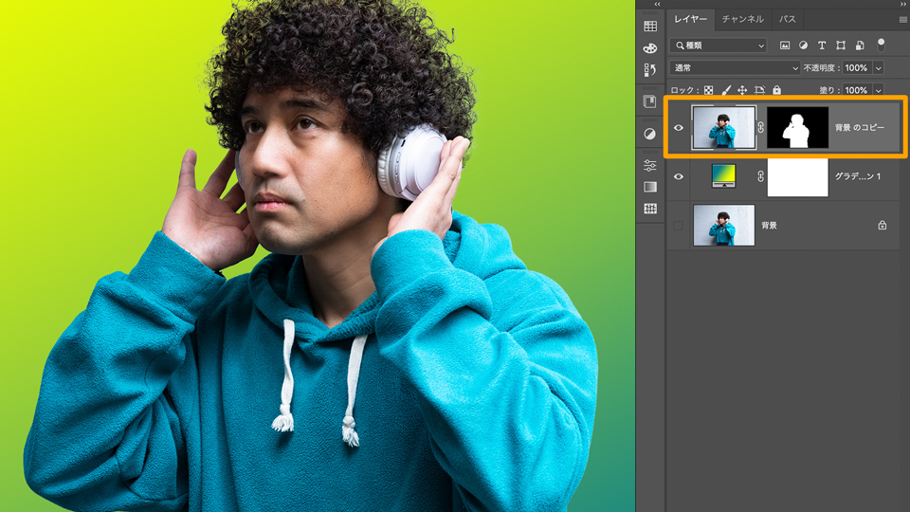Filter layers by pixel layers icon
This screenshot has height=512, width=910.
pos(785,46)
